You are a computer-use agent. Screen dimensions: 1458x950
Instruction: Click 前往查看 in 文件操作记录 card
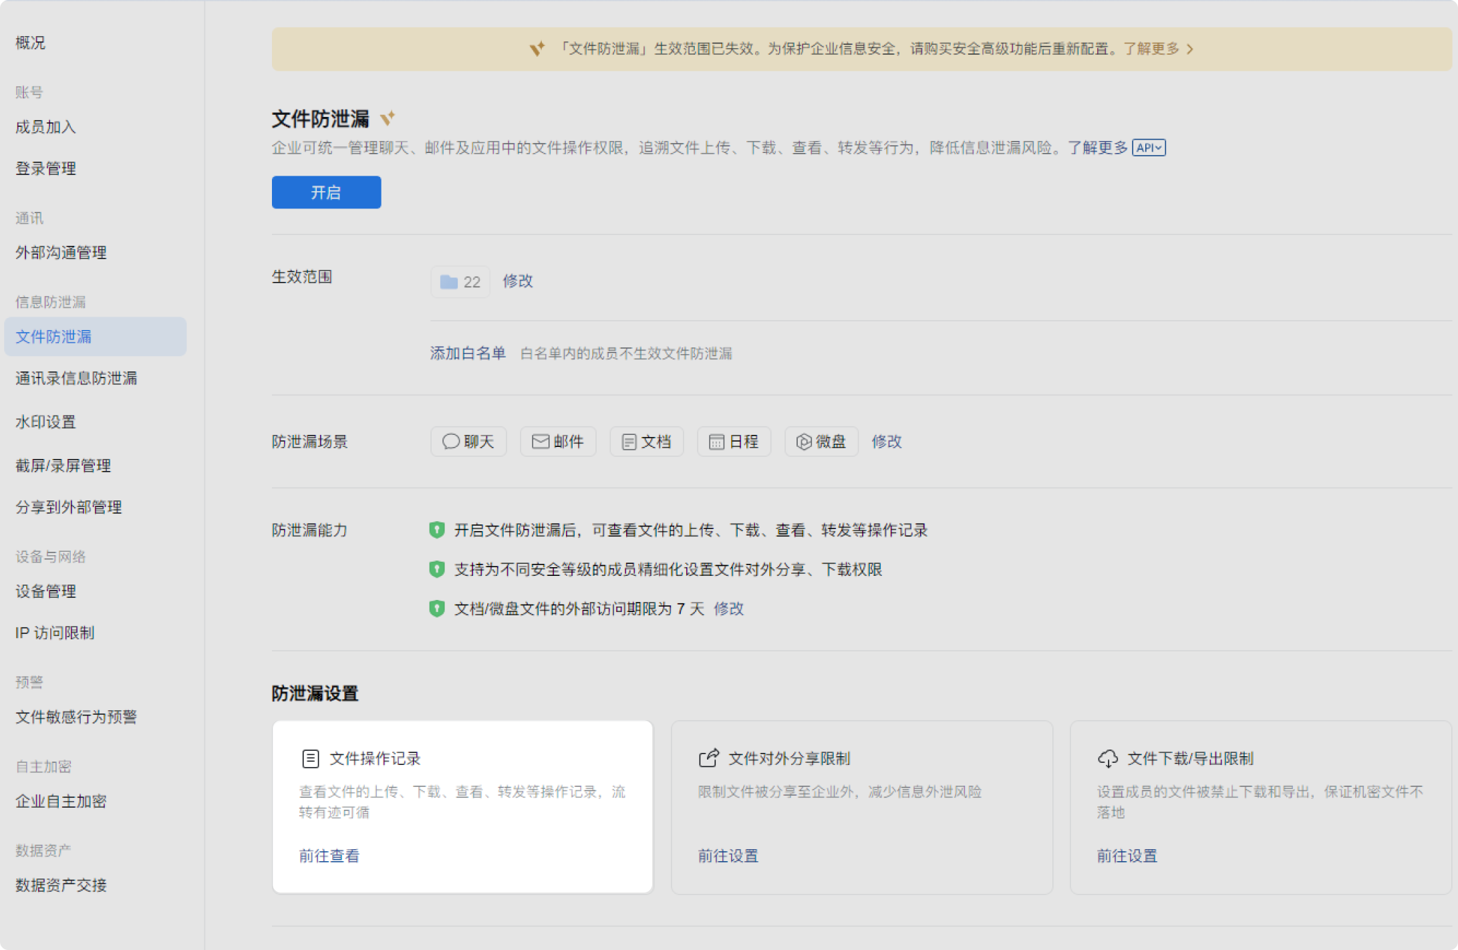coord(329,856)
